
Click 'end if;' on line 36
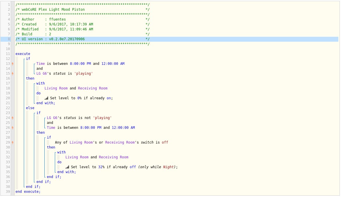(x=54, y=177)
